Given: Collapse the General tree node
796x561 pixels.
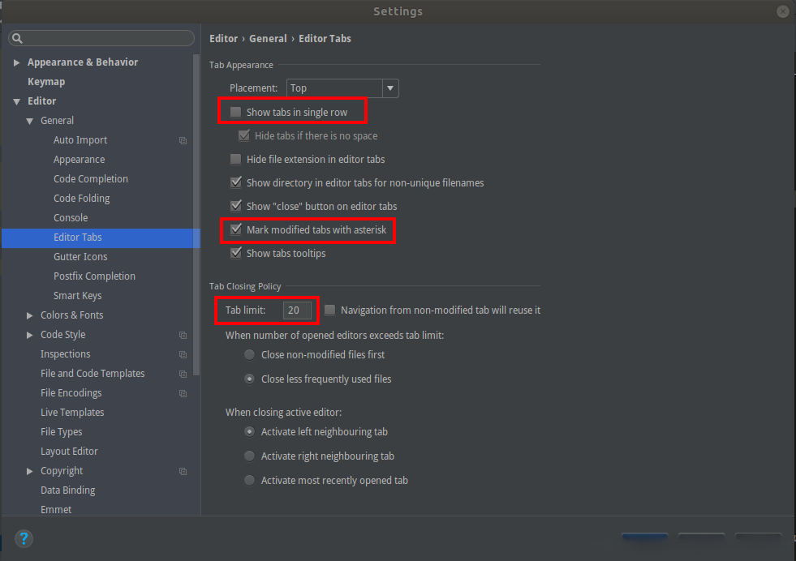Looking at the screenshot, I should 29,121.
